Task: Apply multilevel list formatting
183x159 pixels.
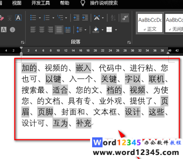Action: point(60,18)
